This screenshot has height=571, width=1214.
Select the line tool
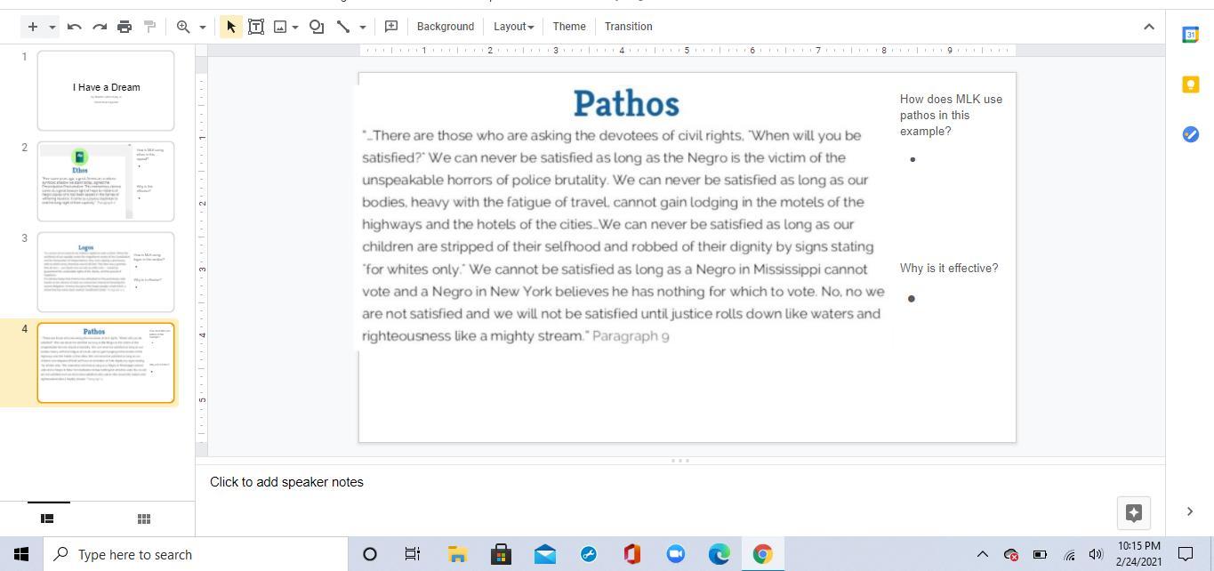343,27
